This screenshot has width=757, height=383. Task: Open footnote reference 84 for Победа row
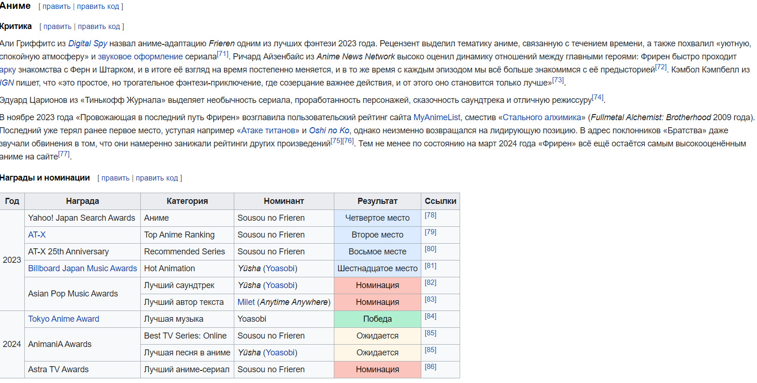pyautogui.click(x=430, y=316)
